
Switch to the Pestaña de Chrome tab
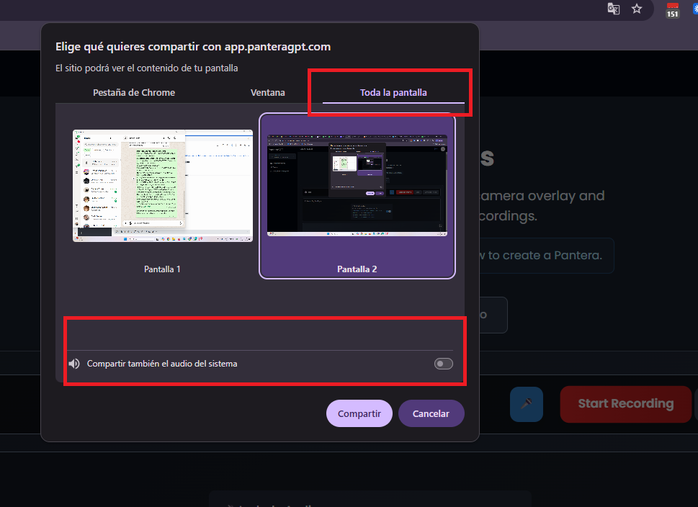coord(133,93)
